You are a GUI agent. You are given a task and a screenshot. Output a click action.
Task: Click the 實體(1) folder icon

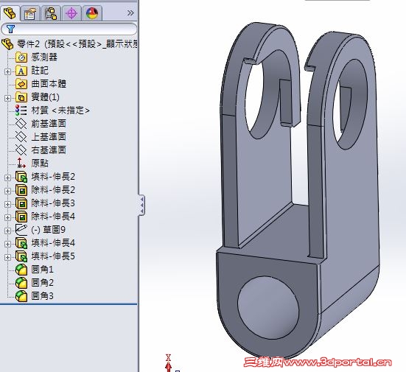(21, 97)
